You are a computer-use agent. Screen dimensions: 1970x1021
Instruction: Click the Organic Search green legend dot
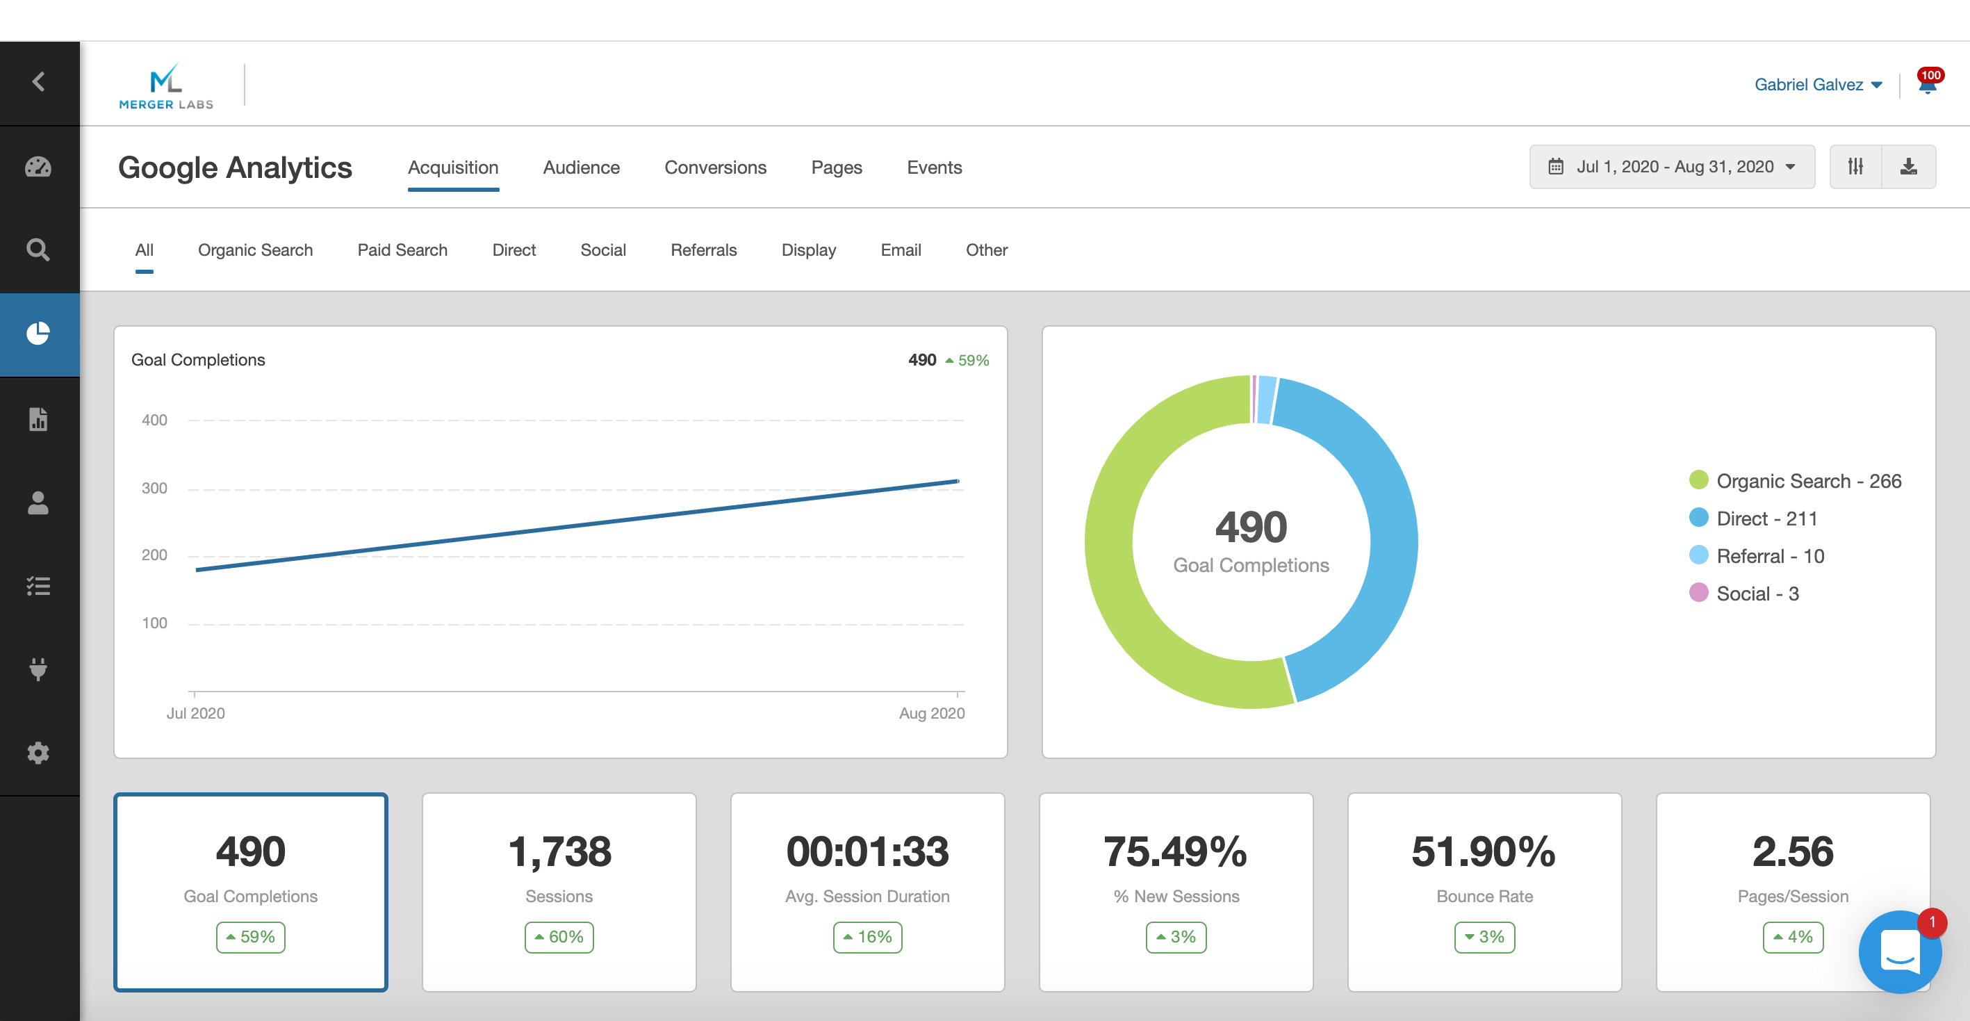click(1698, 480)
